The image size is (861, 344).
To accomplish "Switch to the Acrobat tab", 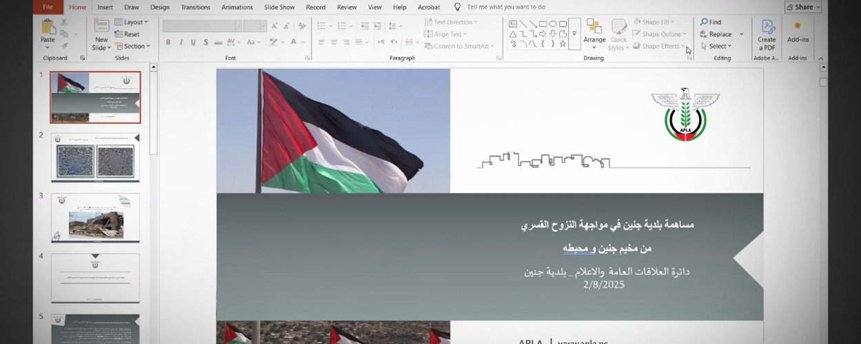I will tap(428, 7).
